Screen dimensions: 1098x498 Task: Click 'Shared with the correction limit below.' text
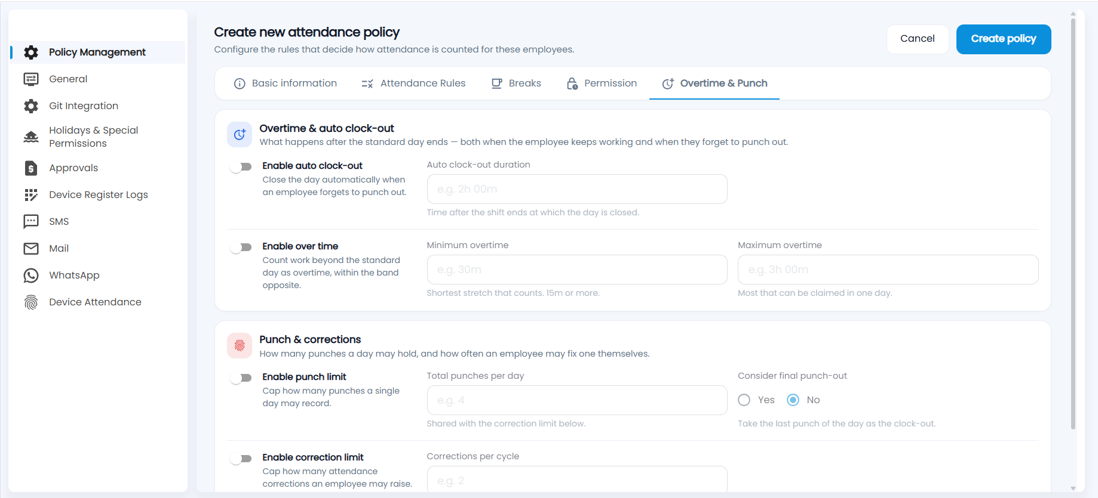coord(506,424)
